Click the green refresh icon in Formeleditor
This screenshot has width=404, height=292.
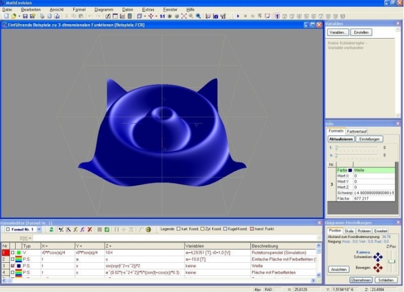(52, 230)
